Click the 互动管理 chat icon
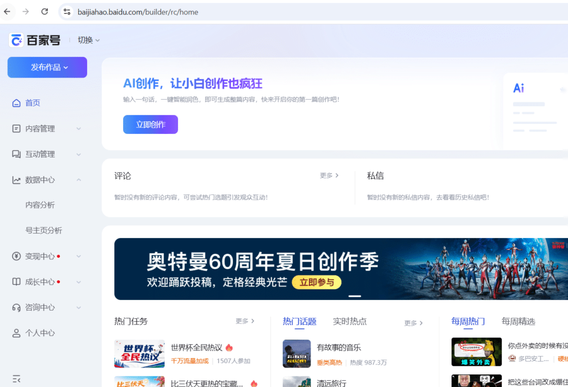Screen dimensions: 568x387 tap(16, 154)
